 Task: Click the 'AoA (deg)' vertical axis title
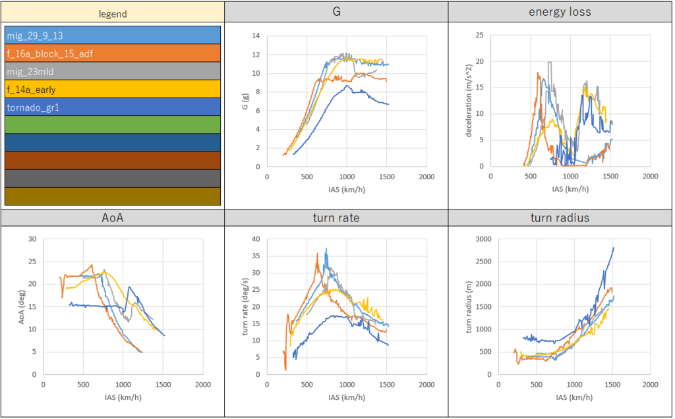(20, 306)
